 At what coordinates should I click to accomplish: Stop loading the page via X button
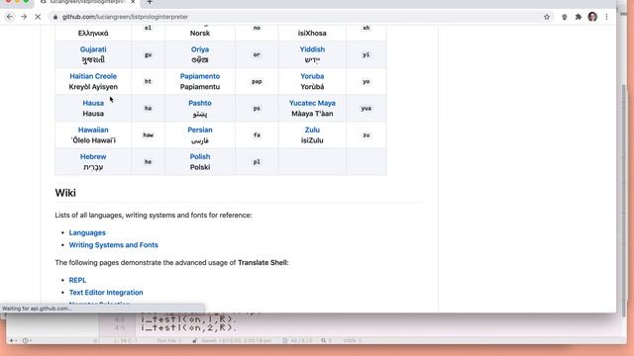click(38, 17)
